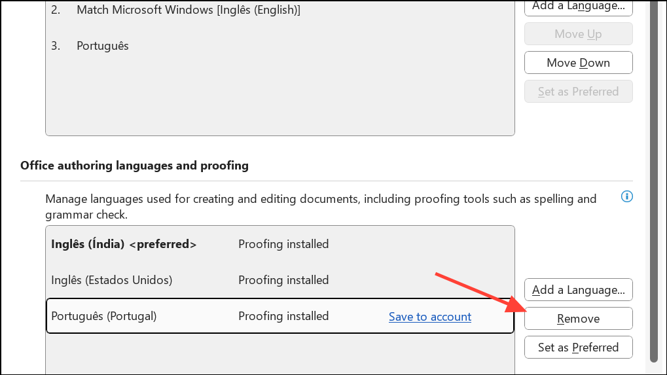The image size is (667, 375).
Task: Click the greyed-out Move Up button
Action: (x=578, y=34)
